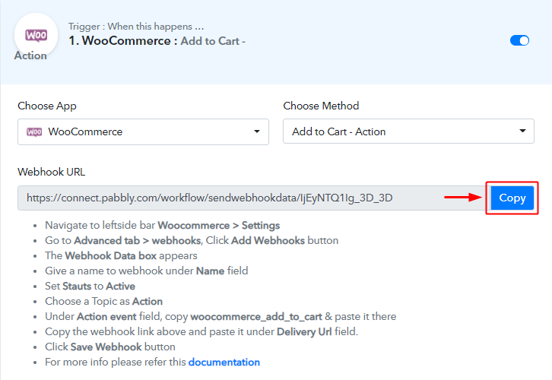Click the 'Go to Advanced tab > webhooks' instruction
Image resolution: width=552 pixels, height=380 pixels.
click(x=192, y=241)
